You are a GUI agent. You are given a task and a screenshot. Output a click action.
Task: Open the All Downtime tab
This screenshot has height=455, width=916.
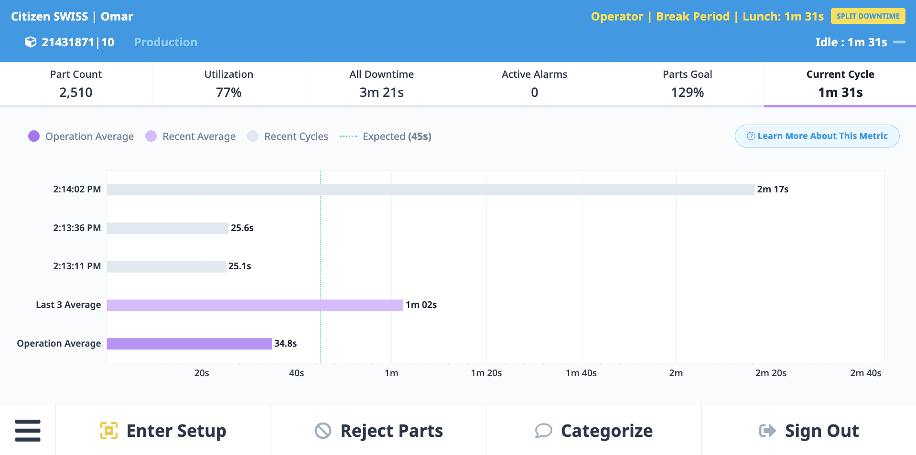click(x=381, y=84)
